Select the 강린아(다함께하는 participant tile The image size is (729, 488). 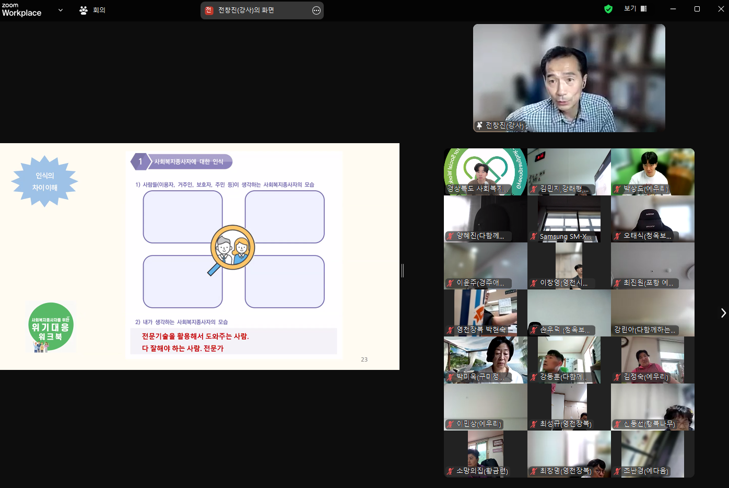pos(653,313)
